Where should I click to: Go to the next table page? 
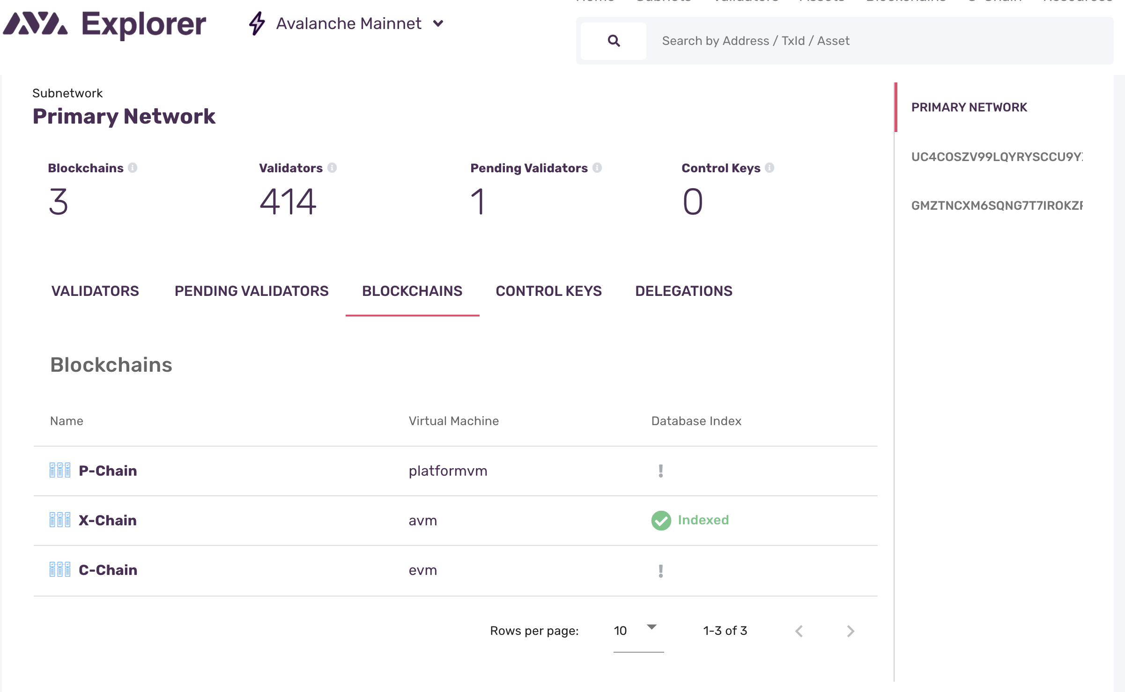click(x=851, y=631)
